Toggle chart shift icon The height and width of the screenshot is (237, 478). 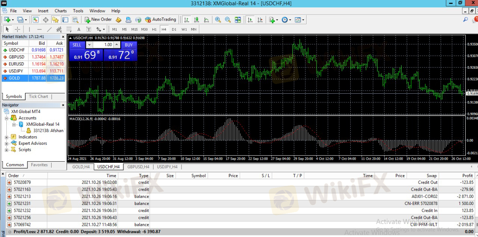coord(260,19)
